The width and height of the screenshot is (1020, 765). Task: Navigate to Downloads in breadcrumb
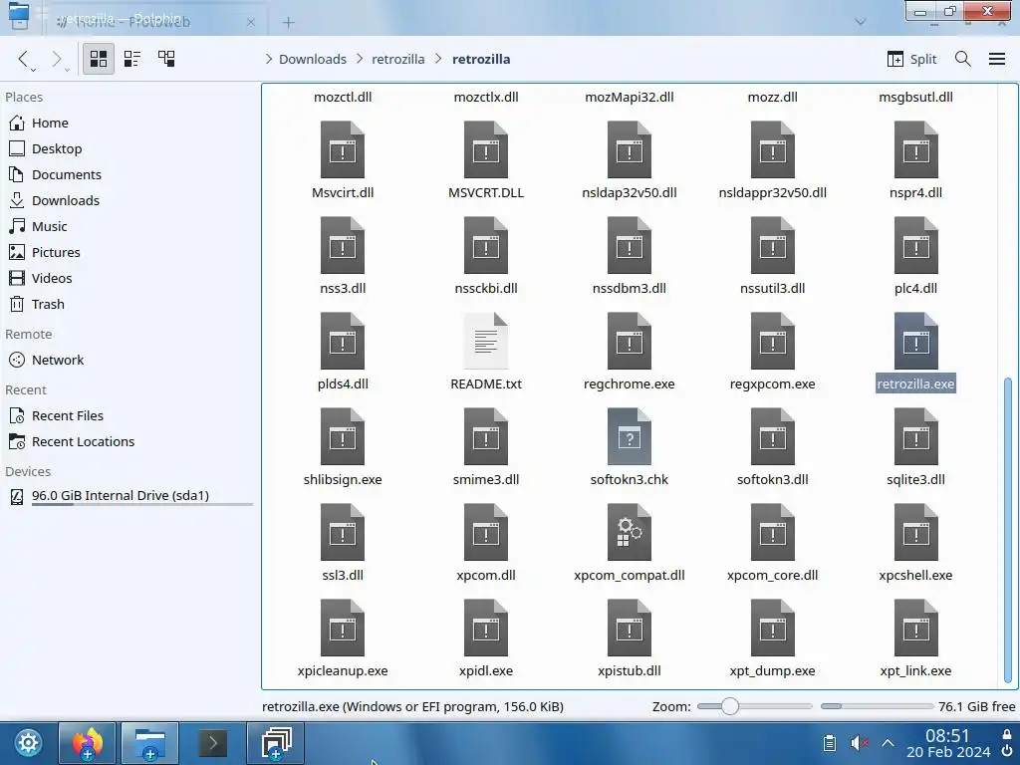click(x=312, y=59)
